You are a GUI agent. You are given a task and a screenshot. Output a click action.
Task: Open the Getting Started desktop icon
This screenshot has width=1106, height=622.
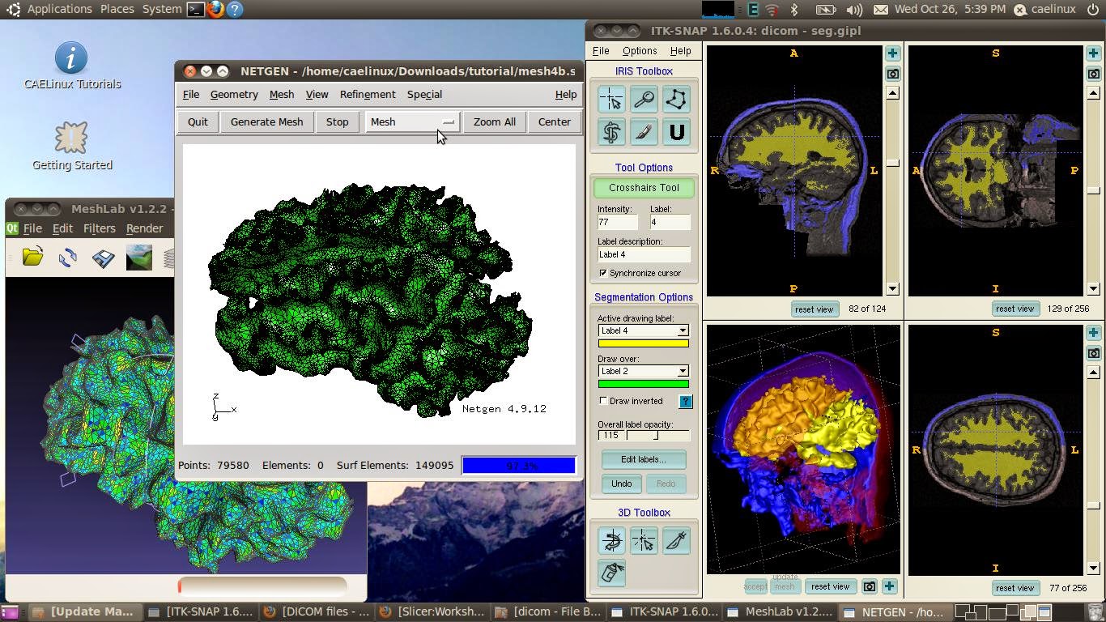72,147
